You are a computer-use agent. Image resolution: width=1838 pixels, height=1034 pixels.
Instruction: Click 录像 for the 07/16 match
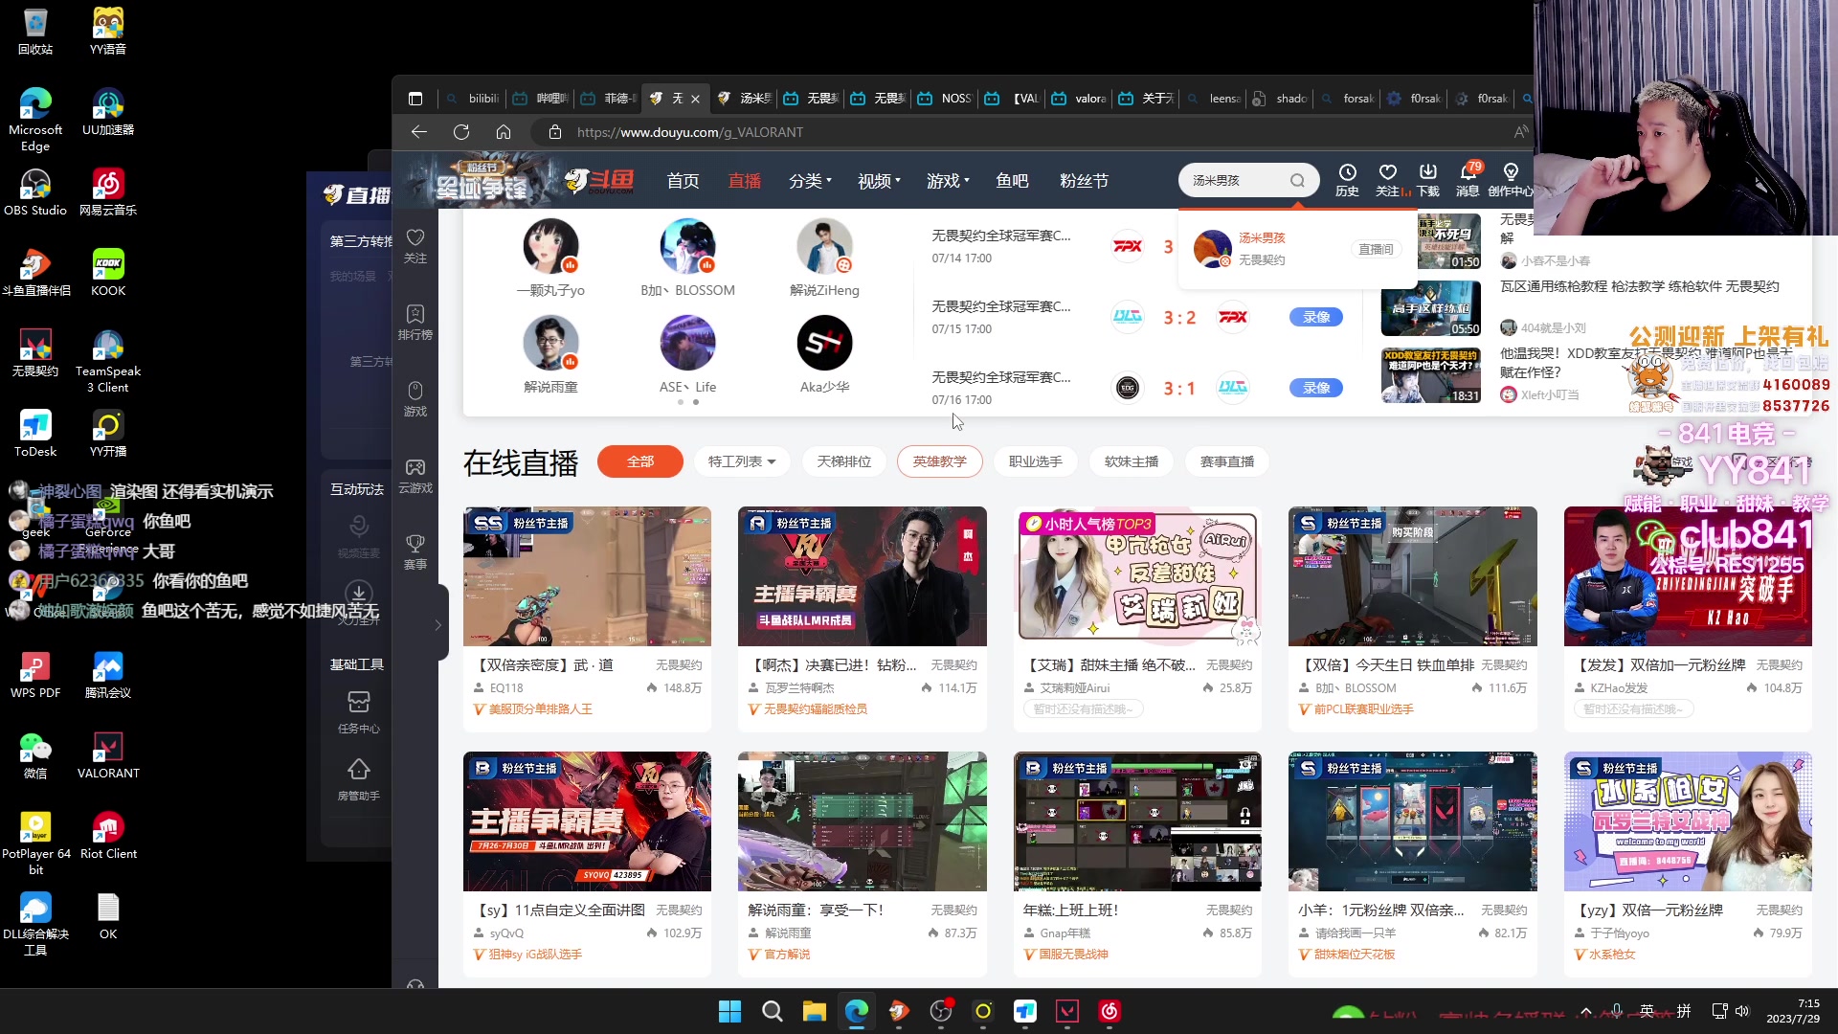click(x=1315, y=388)
